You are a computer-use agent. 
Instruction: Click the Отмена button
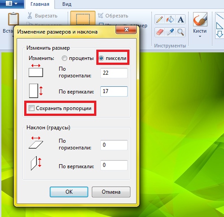[111, 192]
